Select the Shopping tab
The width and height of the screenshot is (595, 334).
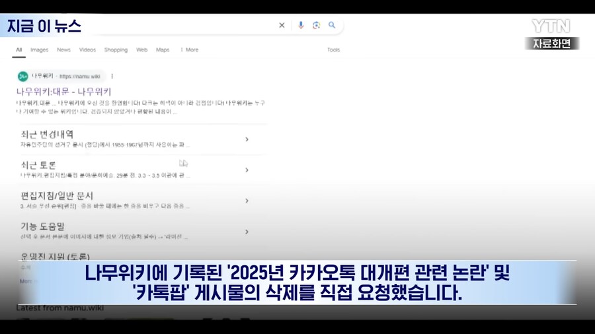click(x=116, y=50)
